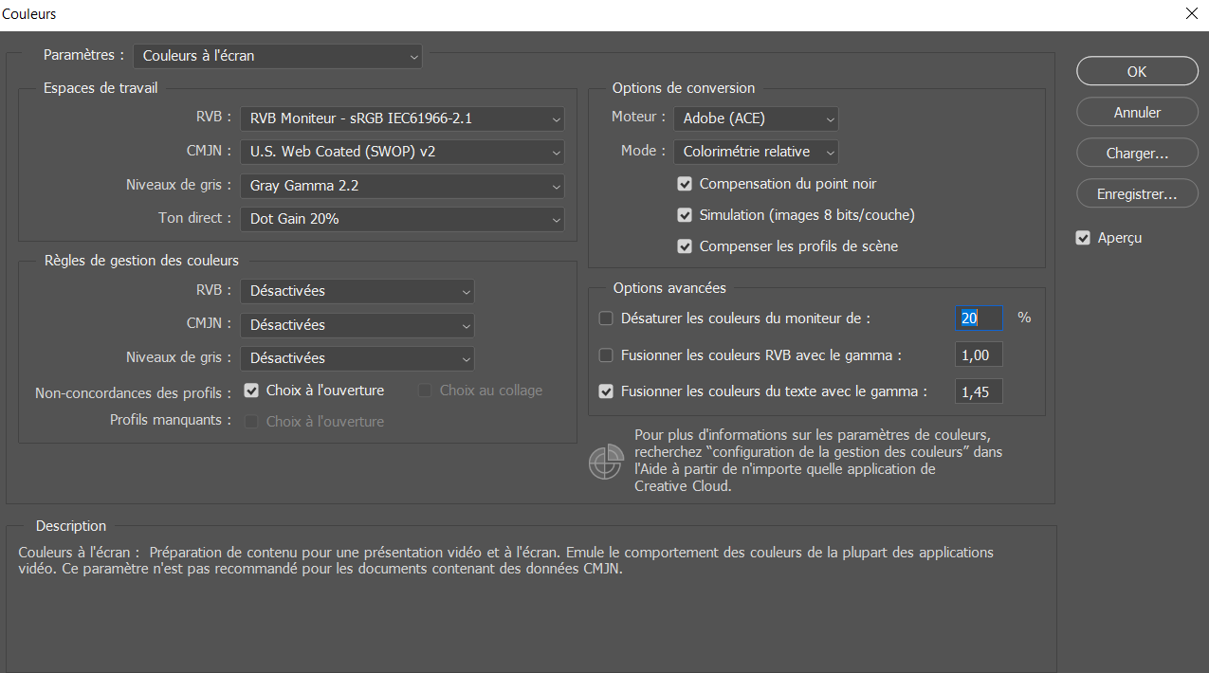1209x673 pixels.
Task: Expand the RVB working space dropdown
Action: (402, 118)
